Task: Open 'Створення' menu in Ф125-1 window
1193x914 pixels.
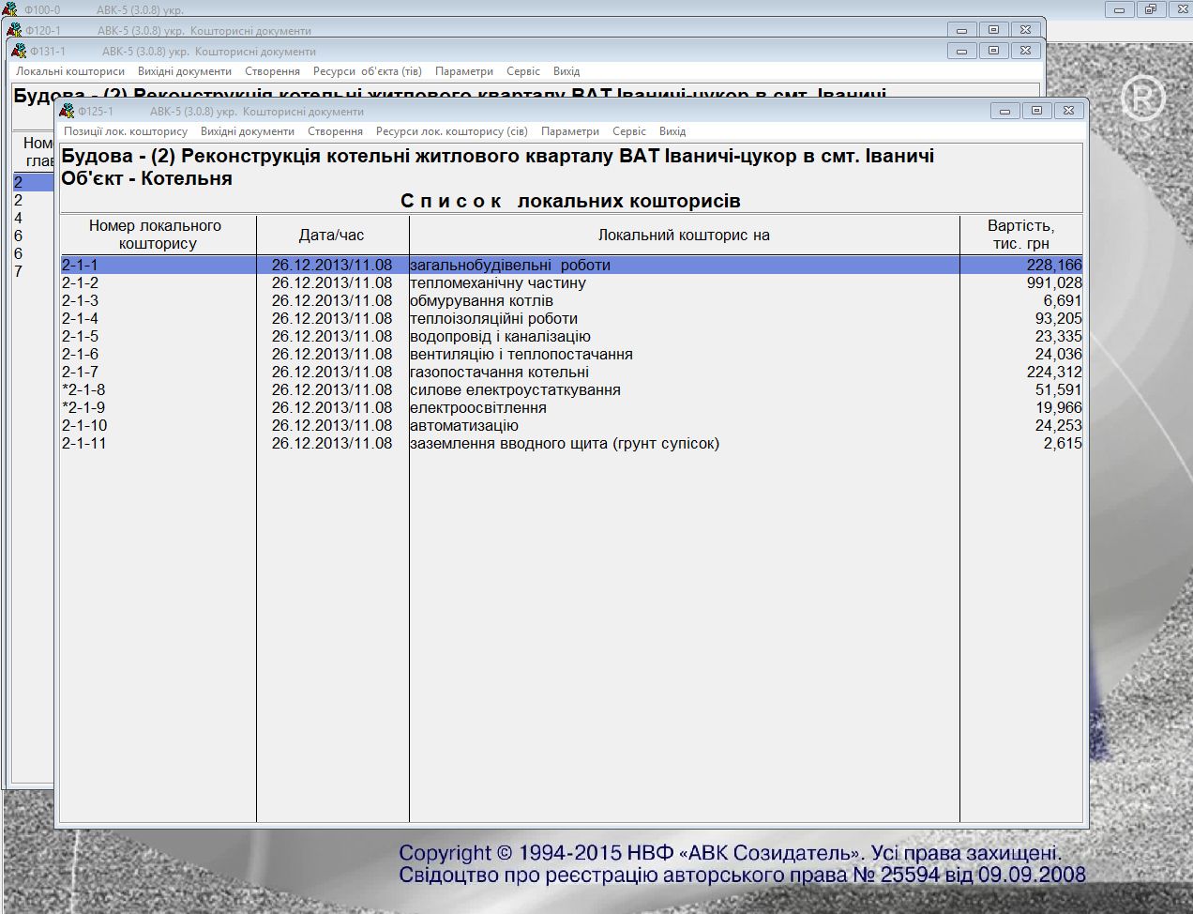Action: tap(335, 131)
